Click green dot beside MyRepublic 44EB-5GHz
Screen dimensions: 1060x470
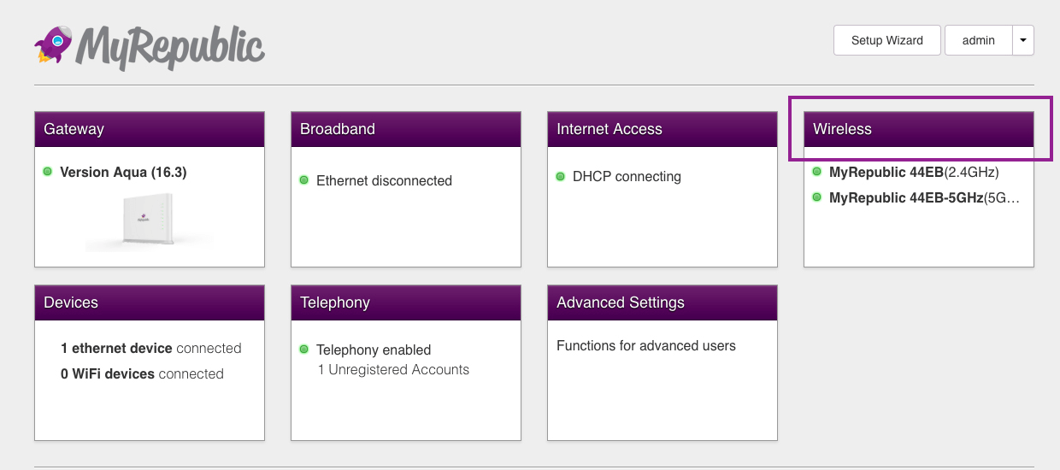[817, 197]
